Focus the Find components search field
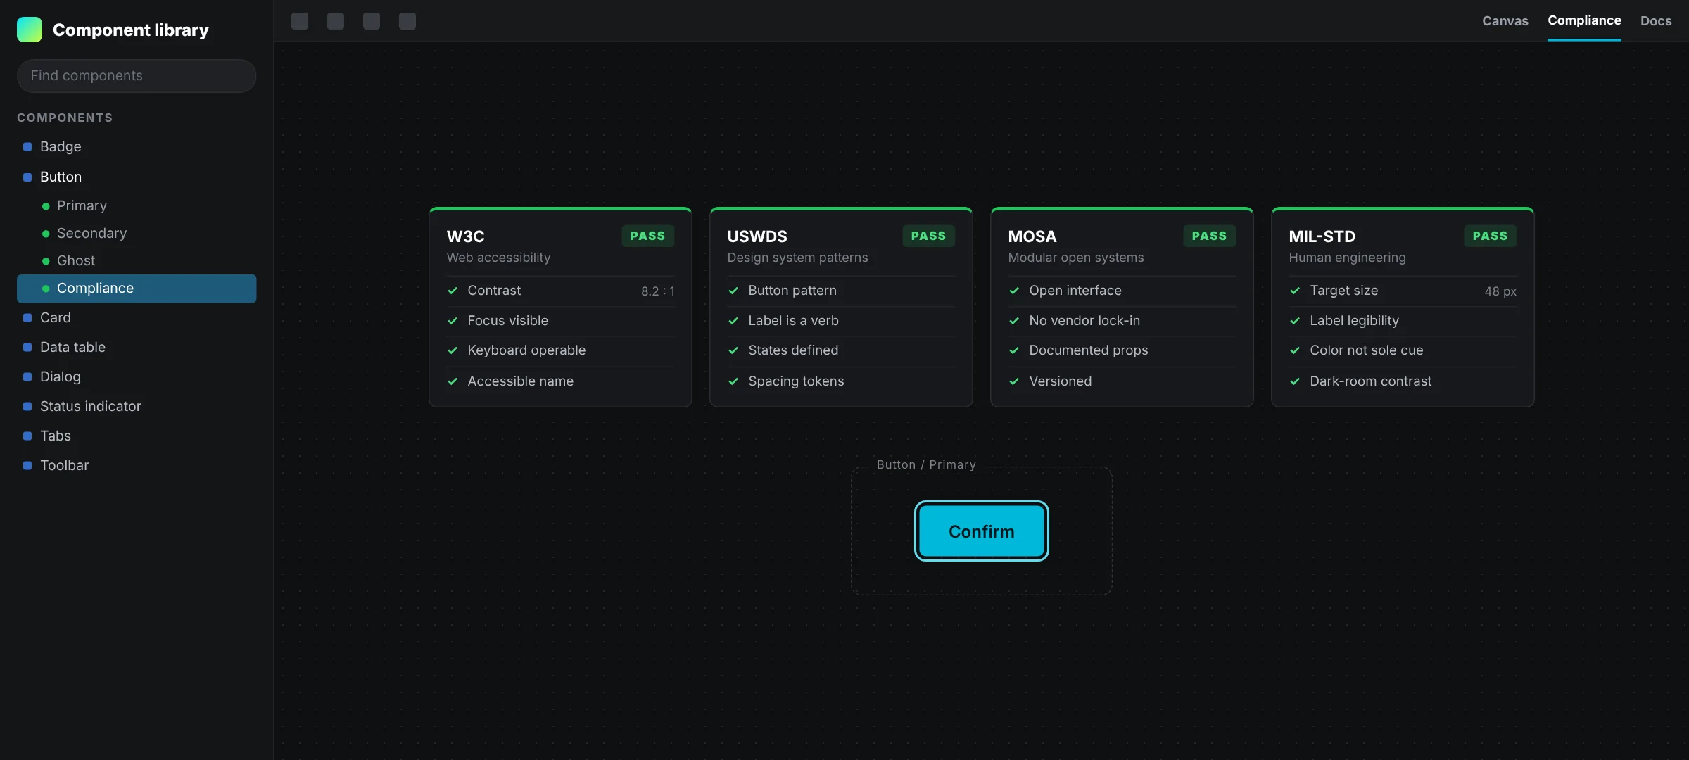 coord(137,75)
